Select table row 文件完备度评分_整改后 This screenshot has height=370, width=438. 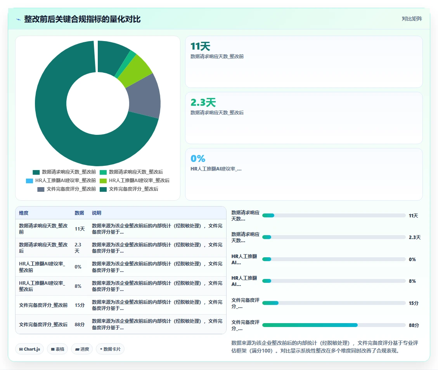tap(121, 324)
